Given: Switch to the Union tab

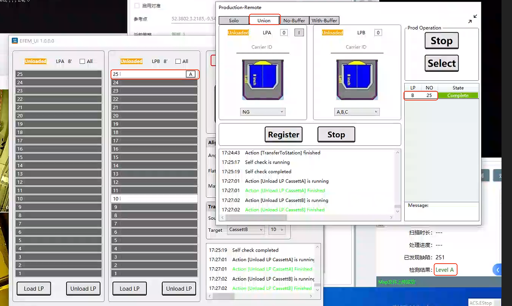Looking at the screenshot, I should [x=264, y=20].
